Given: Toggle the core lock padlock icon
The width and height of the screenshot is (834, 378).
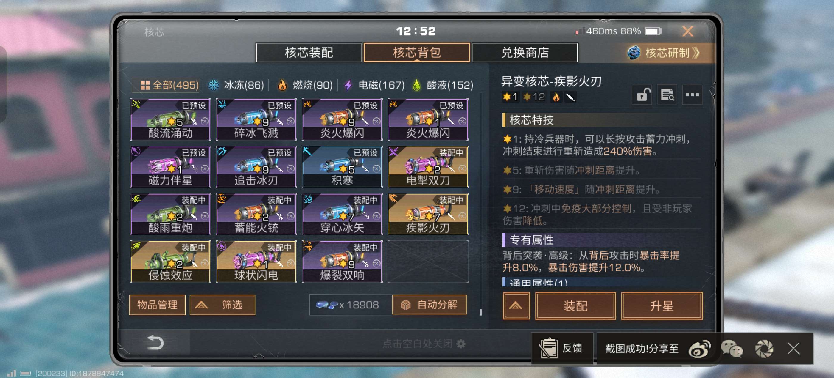Looking at the screenshot, I should [x=642, y=95].
